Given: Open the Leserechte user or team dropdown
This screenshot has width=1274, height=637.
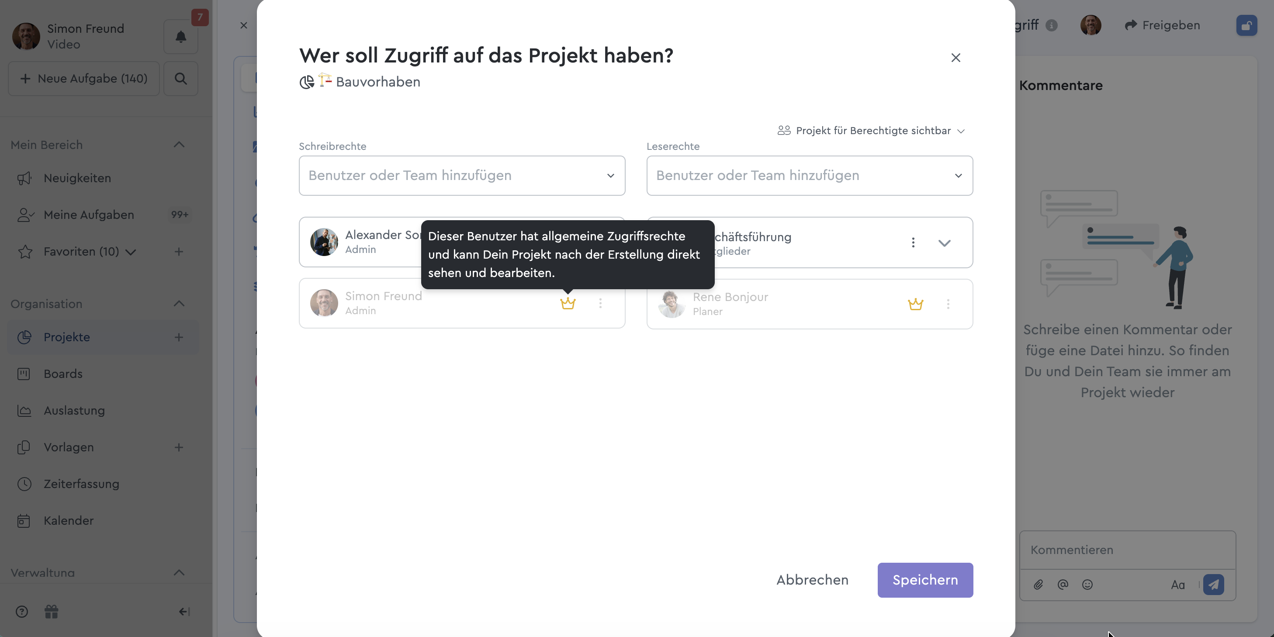Looking at the screenshot, I should pyautogui.click(x=809, y=176).
